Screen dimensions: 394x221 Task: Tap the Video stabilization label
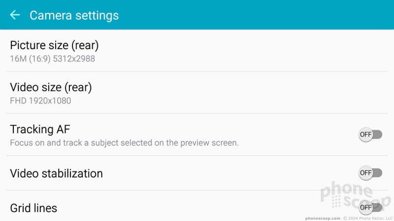tap(56, 173)
